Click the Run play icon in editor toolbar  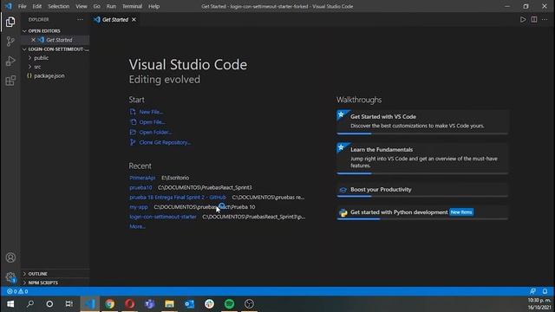(523, 20)
